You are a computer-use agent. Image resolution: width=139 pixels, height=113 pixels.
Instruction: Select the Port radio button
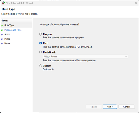pyautogui.click(x=41, y=43)
